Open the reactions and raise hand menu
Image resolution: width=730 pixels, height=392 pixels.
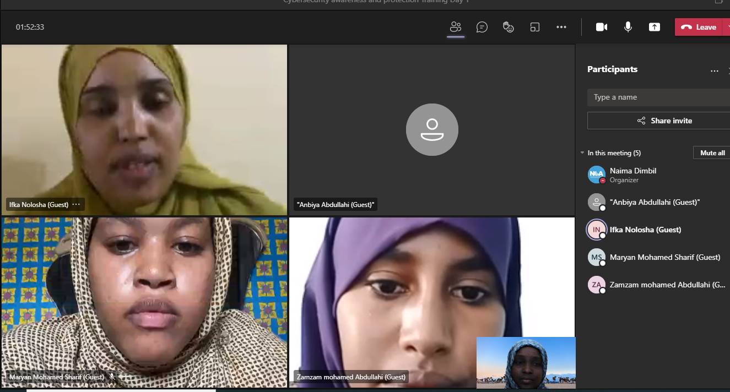click(509, 27)
